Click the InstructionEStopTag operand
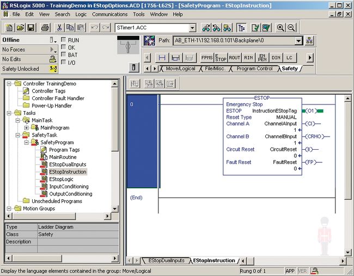This screenshot has width=354, height=276. click(x=274, y=111)
